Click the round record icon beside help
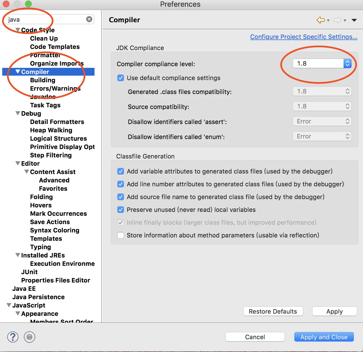Image resolution: width=363 pixels, height=352 pixels. click(29, 337)
